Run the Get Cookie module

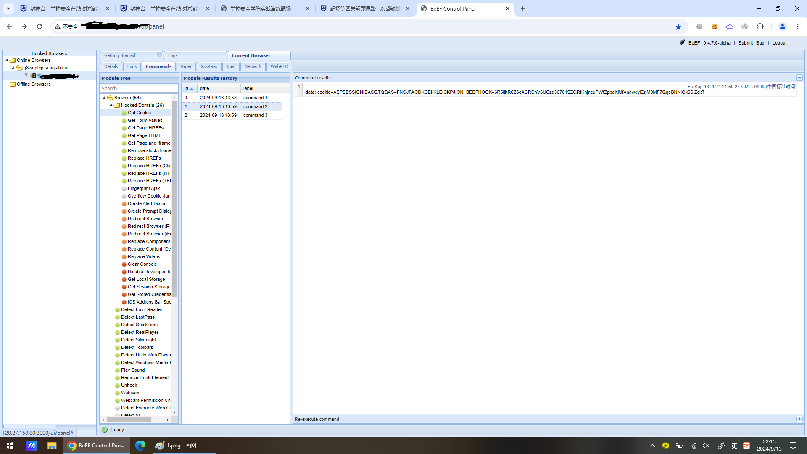(139, 113)
